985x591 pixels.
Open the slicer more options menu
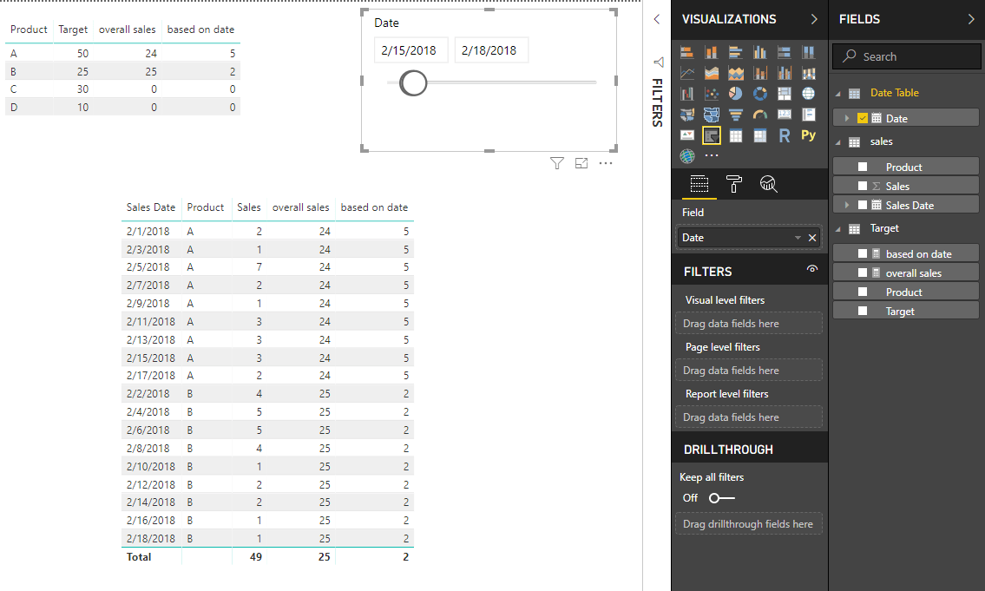click(x=606, y=163)
